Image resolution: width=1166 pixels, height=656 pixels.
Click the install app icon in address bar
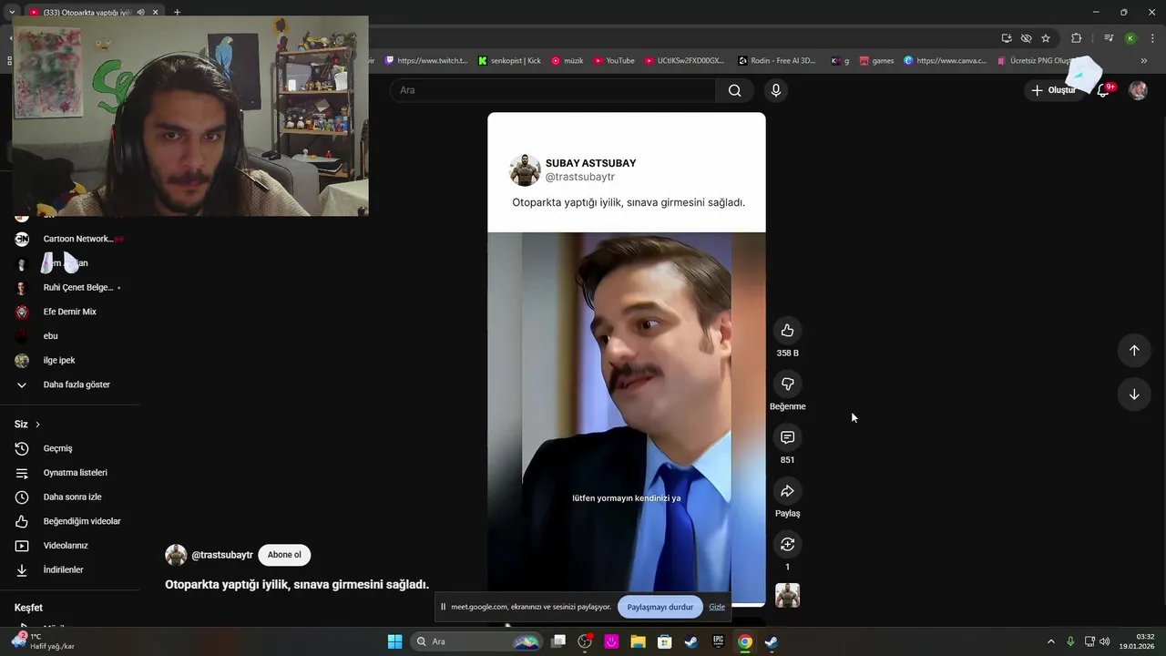point(1007,38)
